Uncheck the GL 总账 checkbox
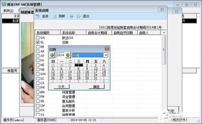202x124 pixels. pyautogui.click(x=38, y=42)
